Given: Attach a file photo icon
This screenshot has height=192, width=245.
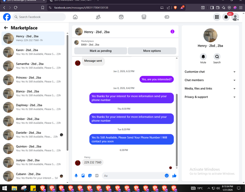Looking at the screenshot, I should coord(83,176).
